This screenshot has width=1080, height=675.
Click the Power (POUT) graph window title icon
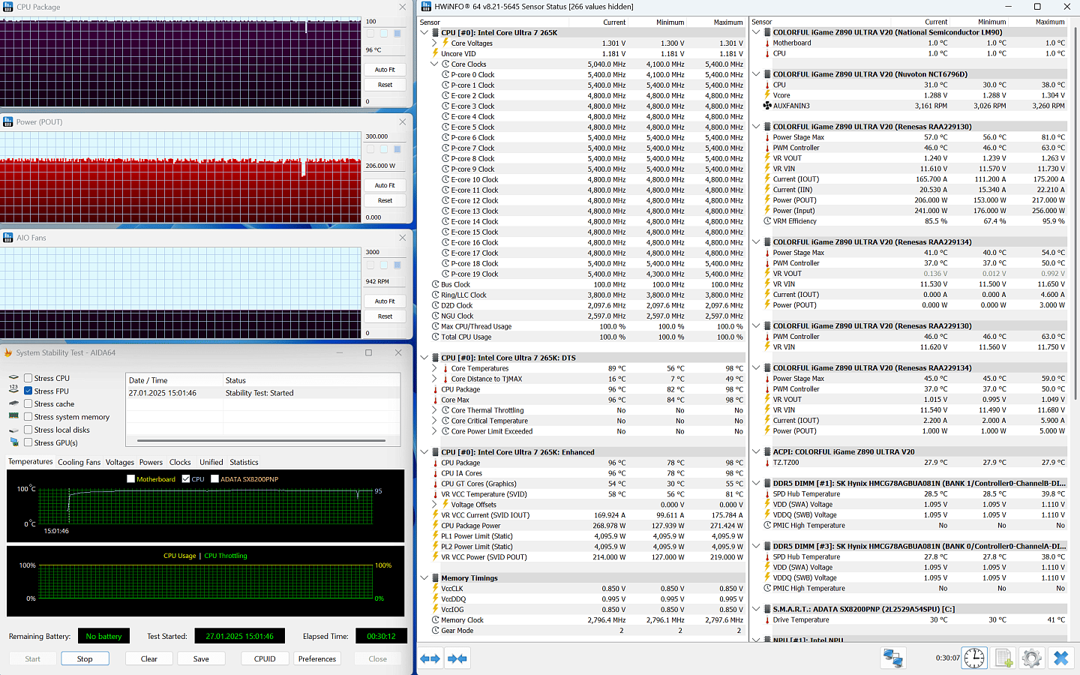(8, 121)
